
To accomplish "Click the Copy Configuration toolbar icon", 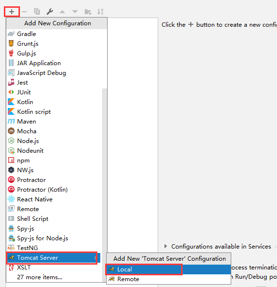I will pos(37,12).
